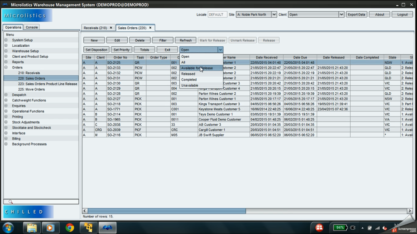Open the volume tray icon
Image resolution: width=417 pixels, height=234 pixels.
pyautogui.click(x=385, y=228)
